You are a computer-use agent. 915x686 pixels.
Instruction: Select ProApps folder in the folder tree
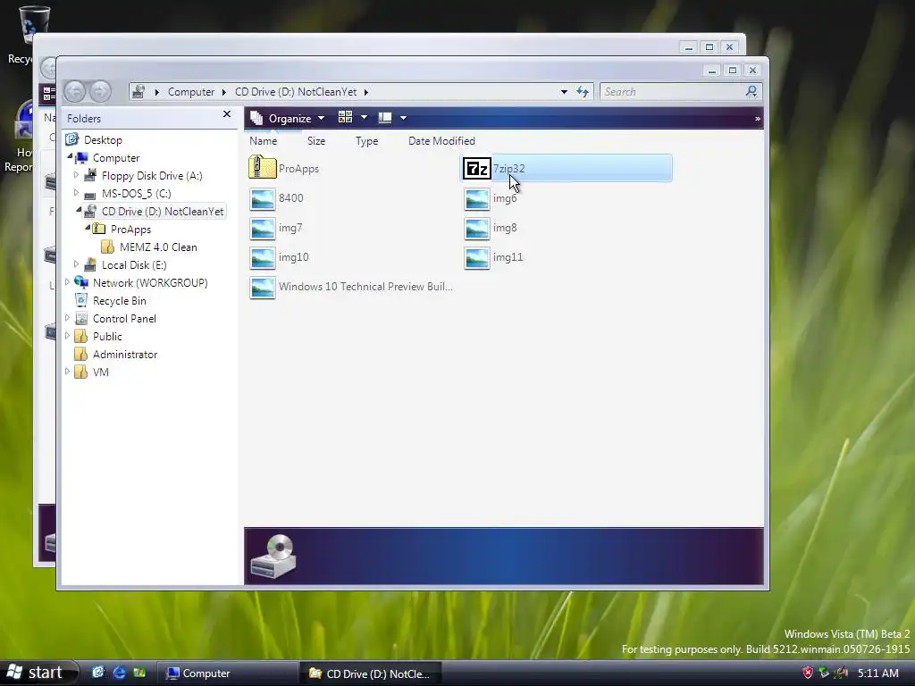point(130,230)
